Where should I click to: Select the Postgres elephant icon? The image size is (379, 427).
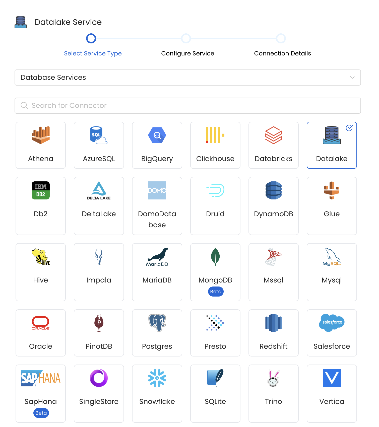pyautogui.click(x=157, y=323)
